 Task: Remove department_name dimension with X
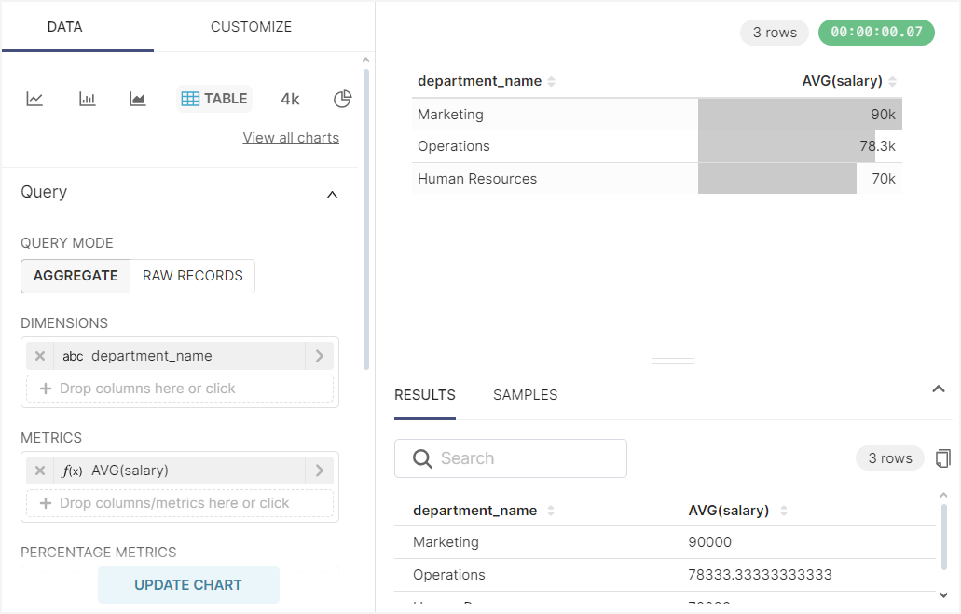[x=40, y=356]
